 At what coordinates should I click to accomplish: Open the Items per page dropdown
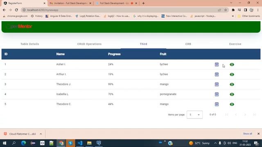[x=194, y=115]
